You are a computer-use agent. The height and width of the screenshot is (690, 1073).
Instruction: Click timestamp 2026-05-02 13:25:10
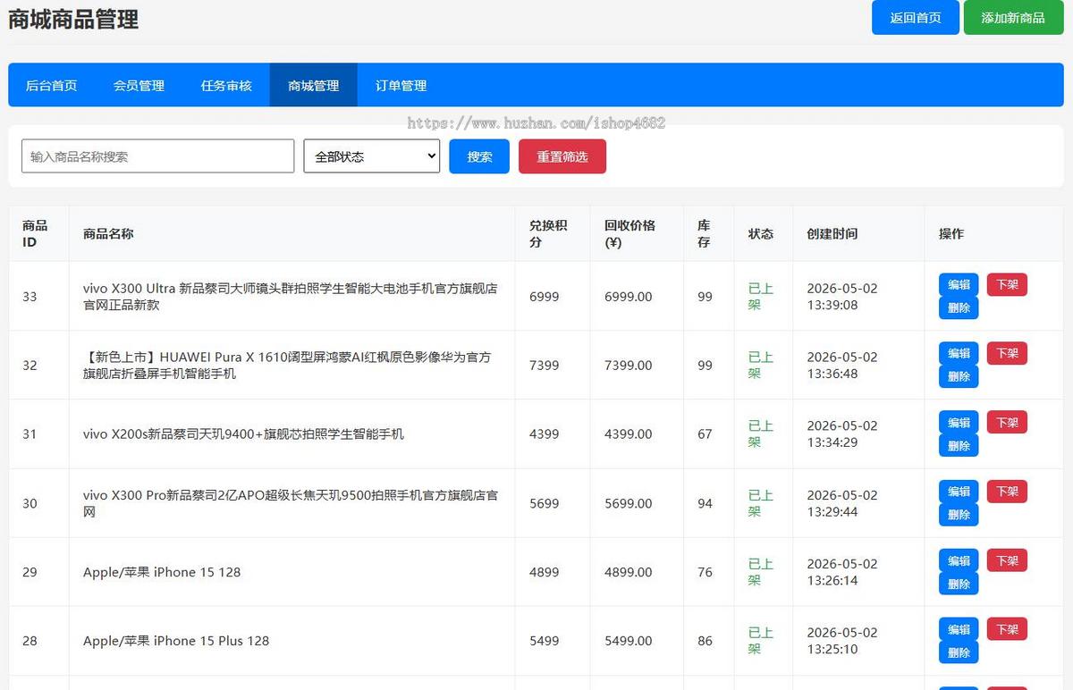(842, 641)
